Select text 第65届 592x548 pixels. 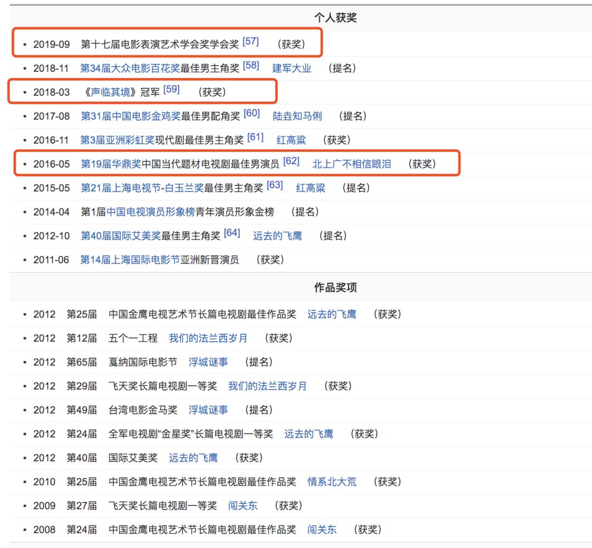82,362
